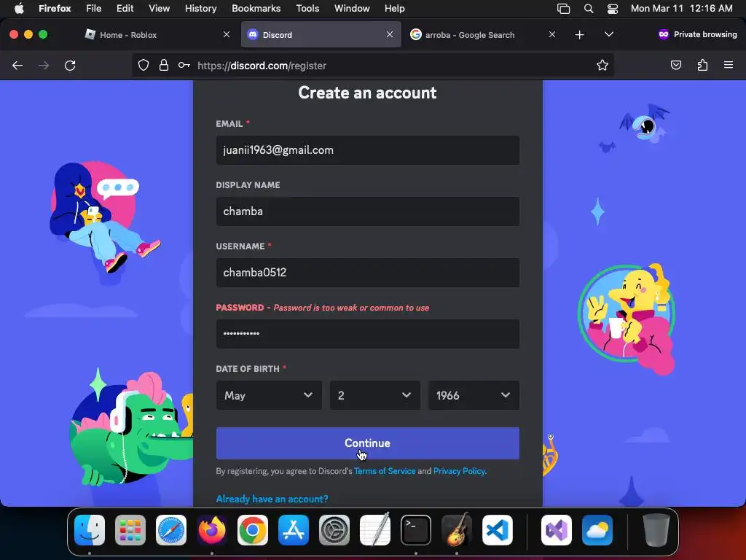The image size is (746, 560).
Task: Open the birth day dropdown showing 2
Action: [x=375, y=395]
